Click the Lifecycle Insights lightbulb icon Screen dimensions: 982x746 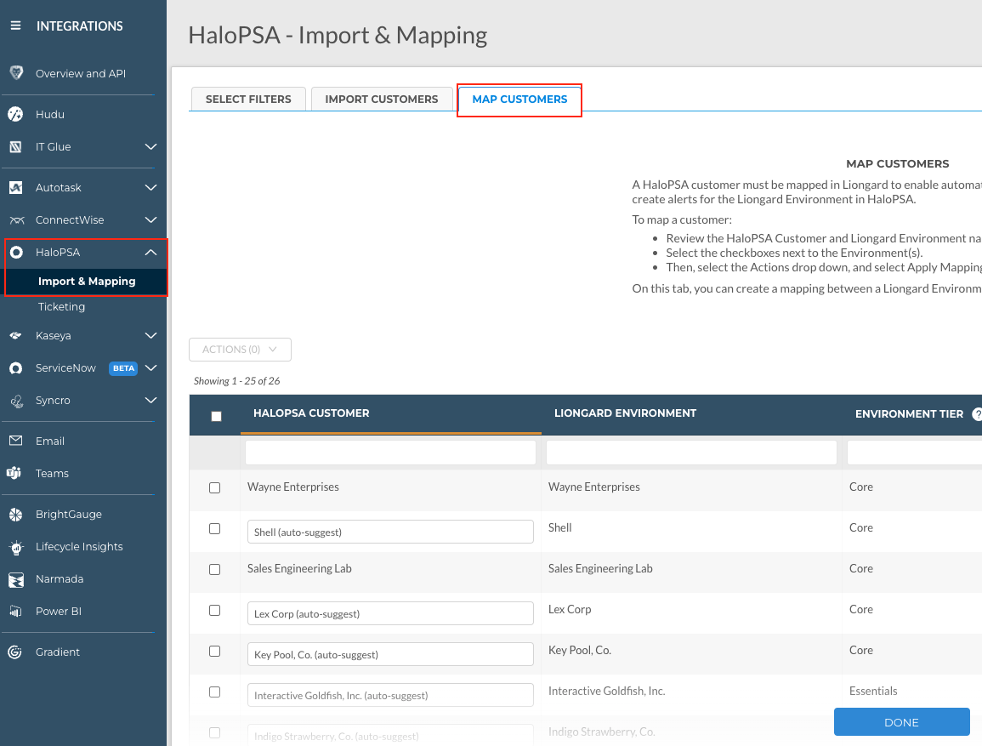click(x=15, y=547)
